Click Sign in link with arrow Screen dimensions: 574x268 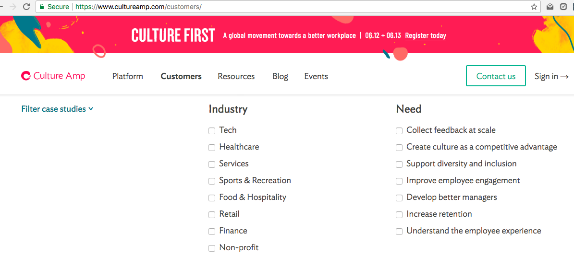tap(552, 76)
